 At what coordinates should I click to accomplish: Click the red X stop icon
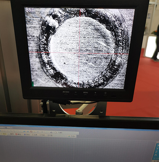click(16, 134)
